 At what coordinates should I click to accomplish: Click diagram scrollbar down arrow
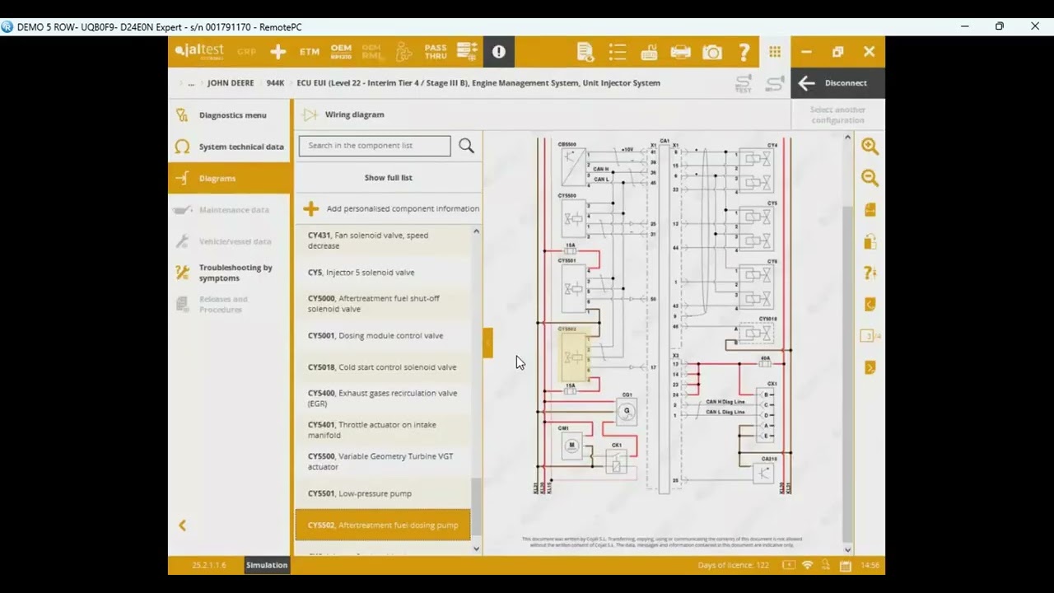848,549
